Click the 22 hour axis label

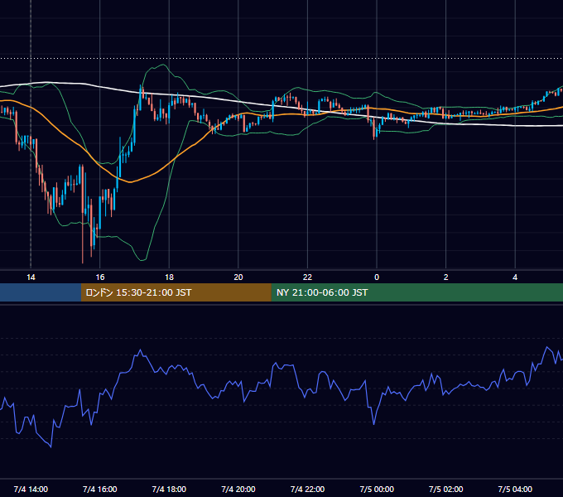click(x=307, y=277)
